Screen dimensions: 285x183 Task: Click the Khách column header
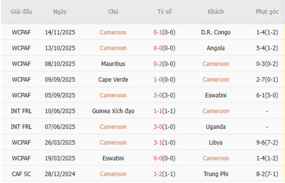[x=215, y=12]
